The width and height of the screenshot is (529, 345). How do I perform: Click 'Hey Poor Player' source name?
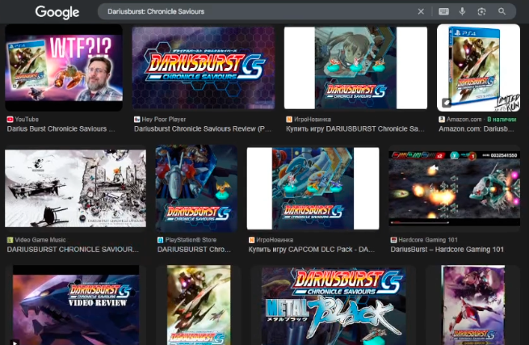(x=164, y=119)
